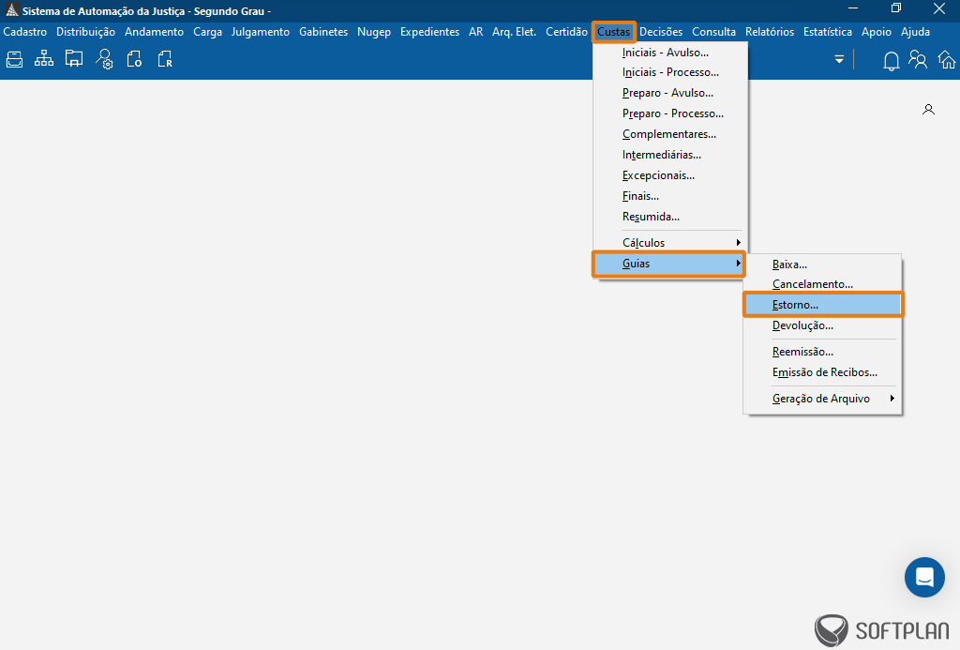Open the Decisões menu
960x650 pixels.
[661, 32]
